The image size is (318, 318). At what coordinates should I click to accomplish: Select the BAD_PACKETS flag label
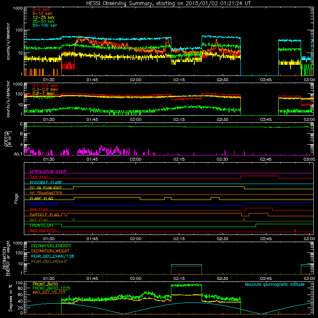[43, 231]
